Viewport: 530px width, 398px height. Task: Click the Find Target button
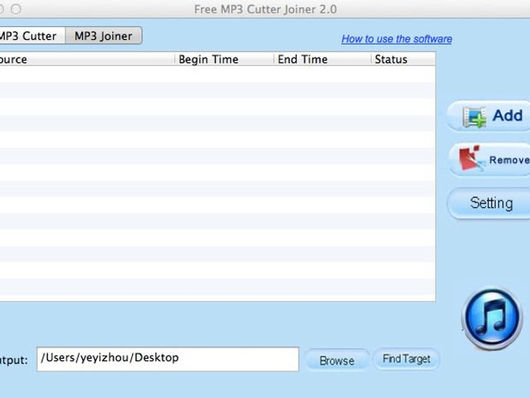(406, 359)
